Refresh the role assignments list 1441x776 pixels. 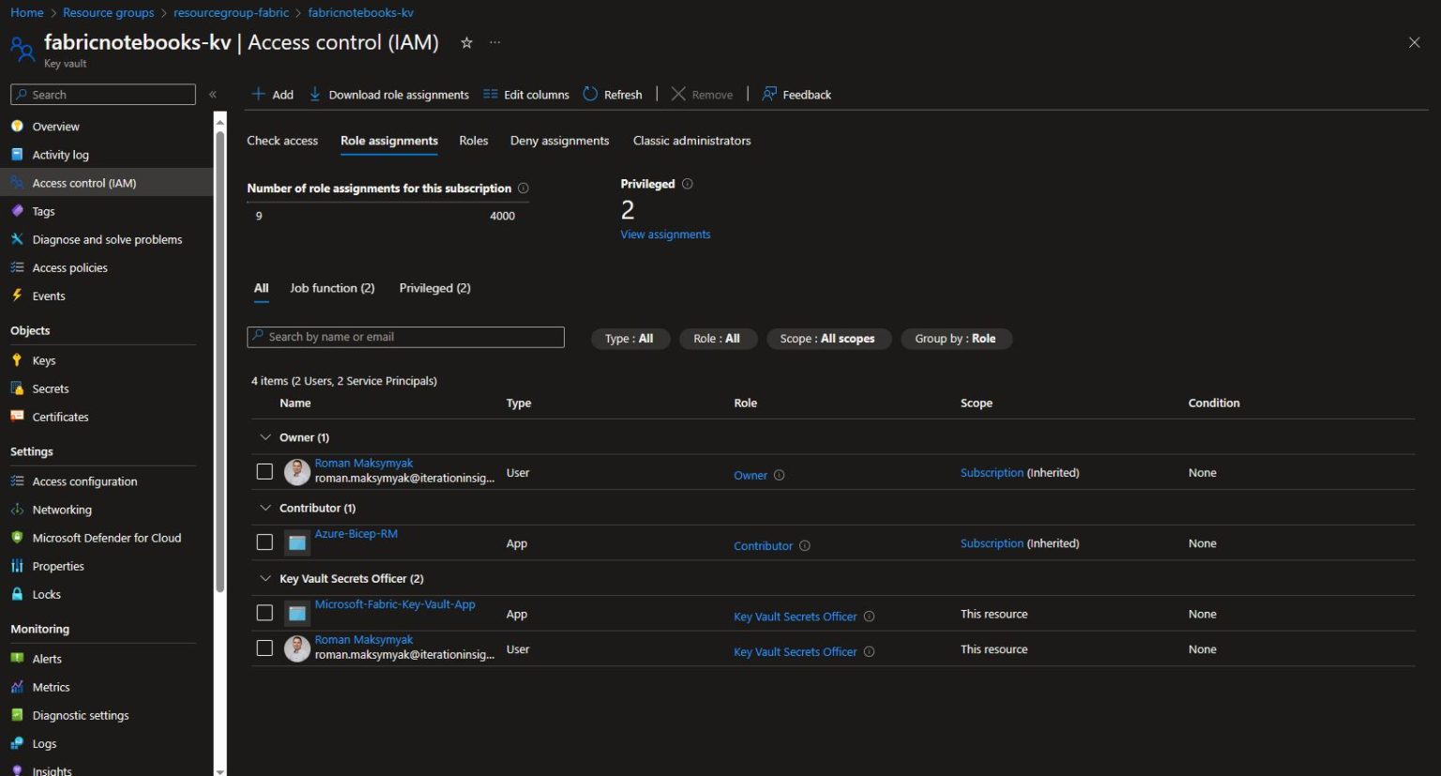pos(612,94)
